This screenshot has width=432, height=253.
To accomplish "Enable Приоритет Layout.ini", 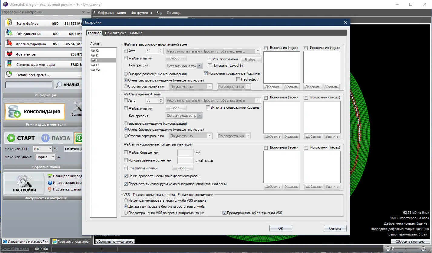I will 210,66.
